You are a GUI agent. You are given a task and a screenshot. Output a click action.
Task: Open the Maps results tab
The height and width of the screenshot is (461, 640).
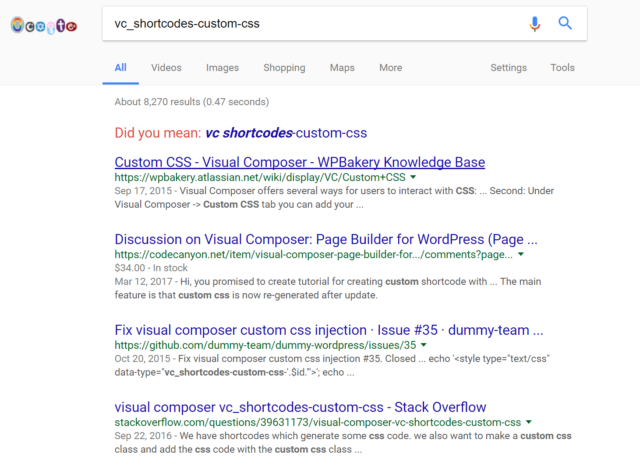click(342, 68)
